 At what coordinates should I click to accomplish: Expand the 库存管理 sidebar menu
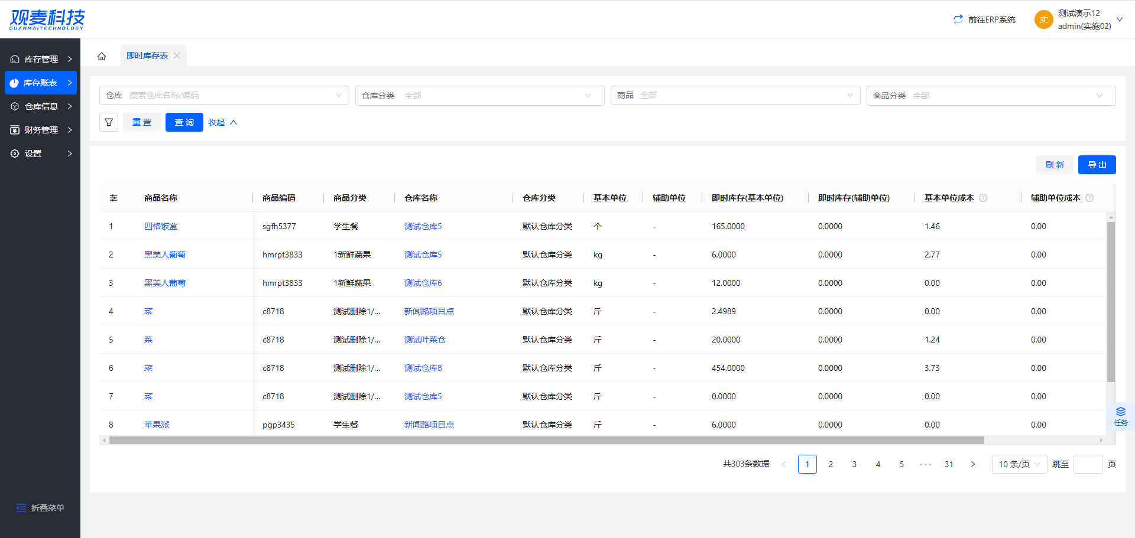click(x=40, y=59)
